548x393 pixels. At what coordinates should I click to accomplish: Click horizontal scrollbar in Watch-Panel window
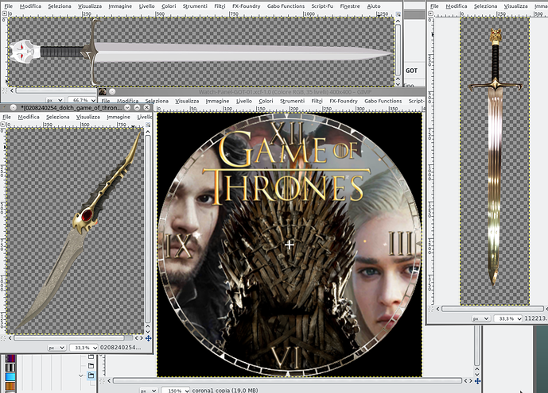(287, 381)
